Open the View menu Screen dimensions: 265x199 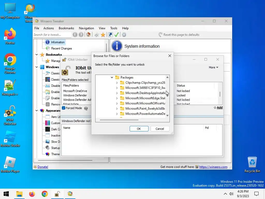pyautogui.click(x=102, y=28)
